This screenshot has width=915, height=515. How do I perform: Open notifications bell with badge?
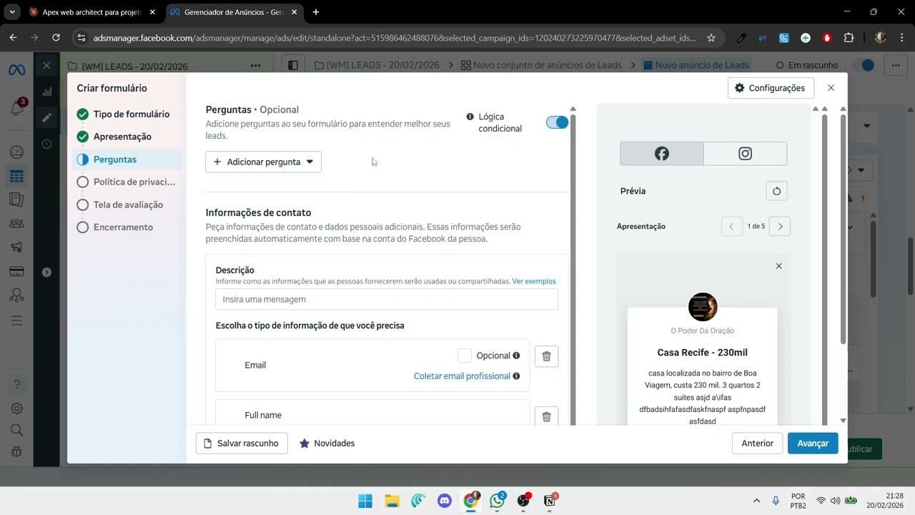click(x=17, y=108)
